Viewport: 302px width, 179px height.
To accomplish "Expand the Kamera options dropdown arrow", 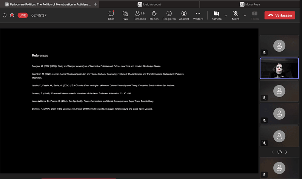I will point(226,15).
